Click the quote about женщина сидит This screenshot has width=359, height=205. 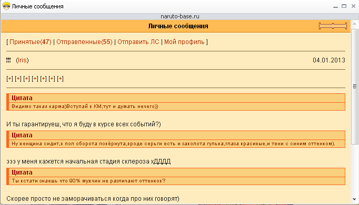[x=173, y=144]
